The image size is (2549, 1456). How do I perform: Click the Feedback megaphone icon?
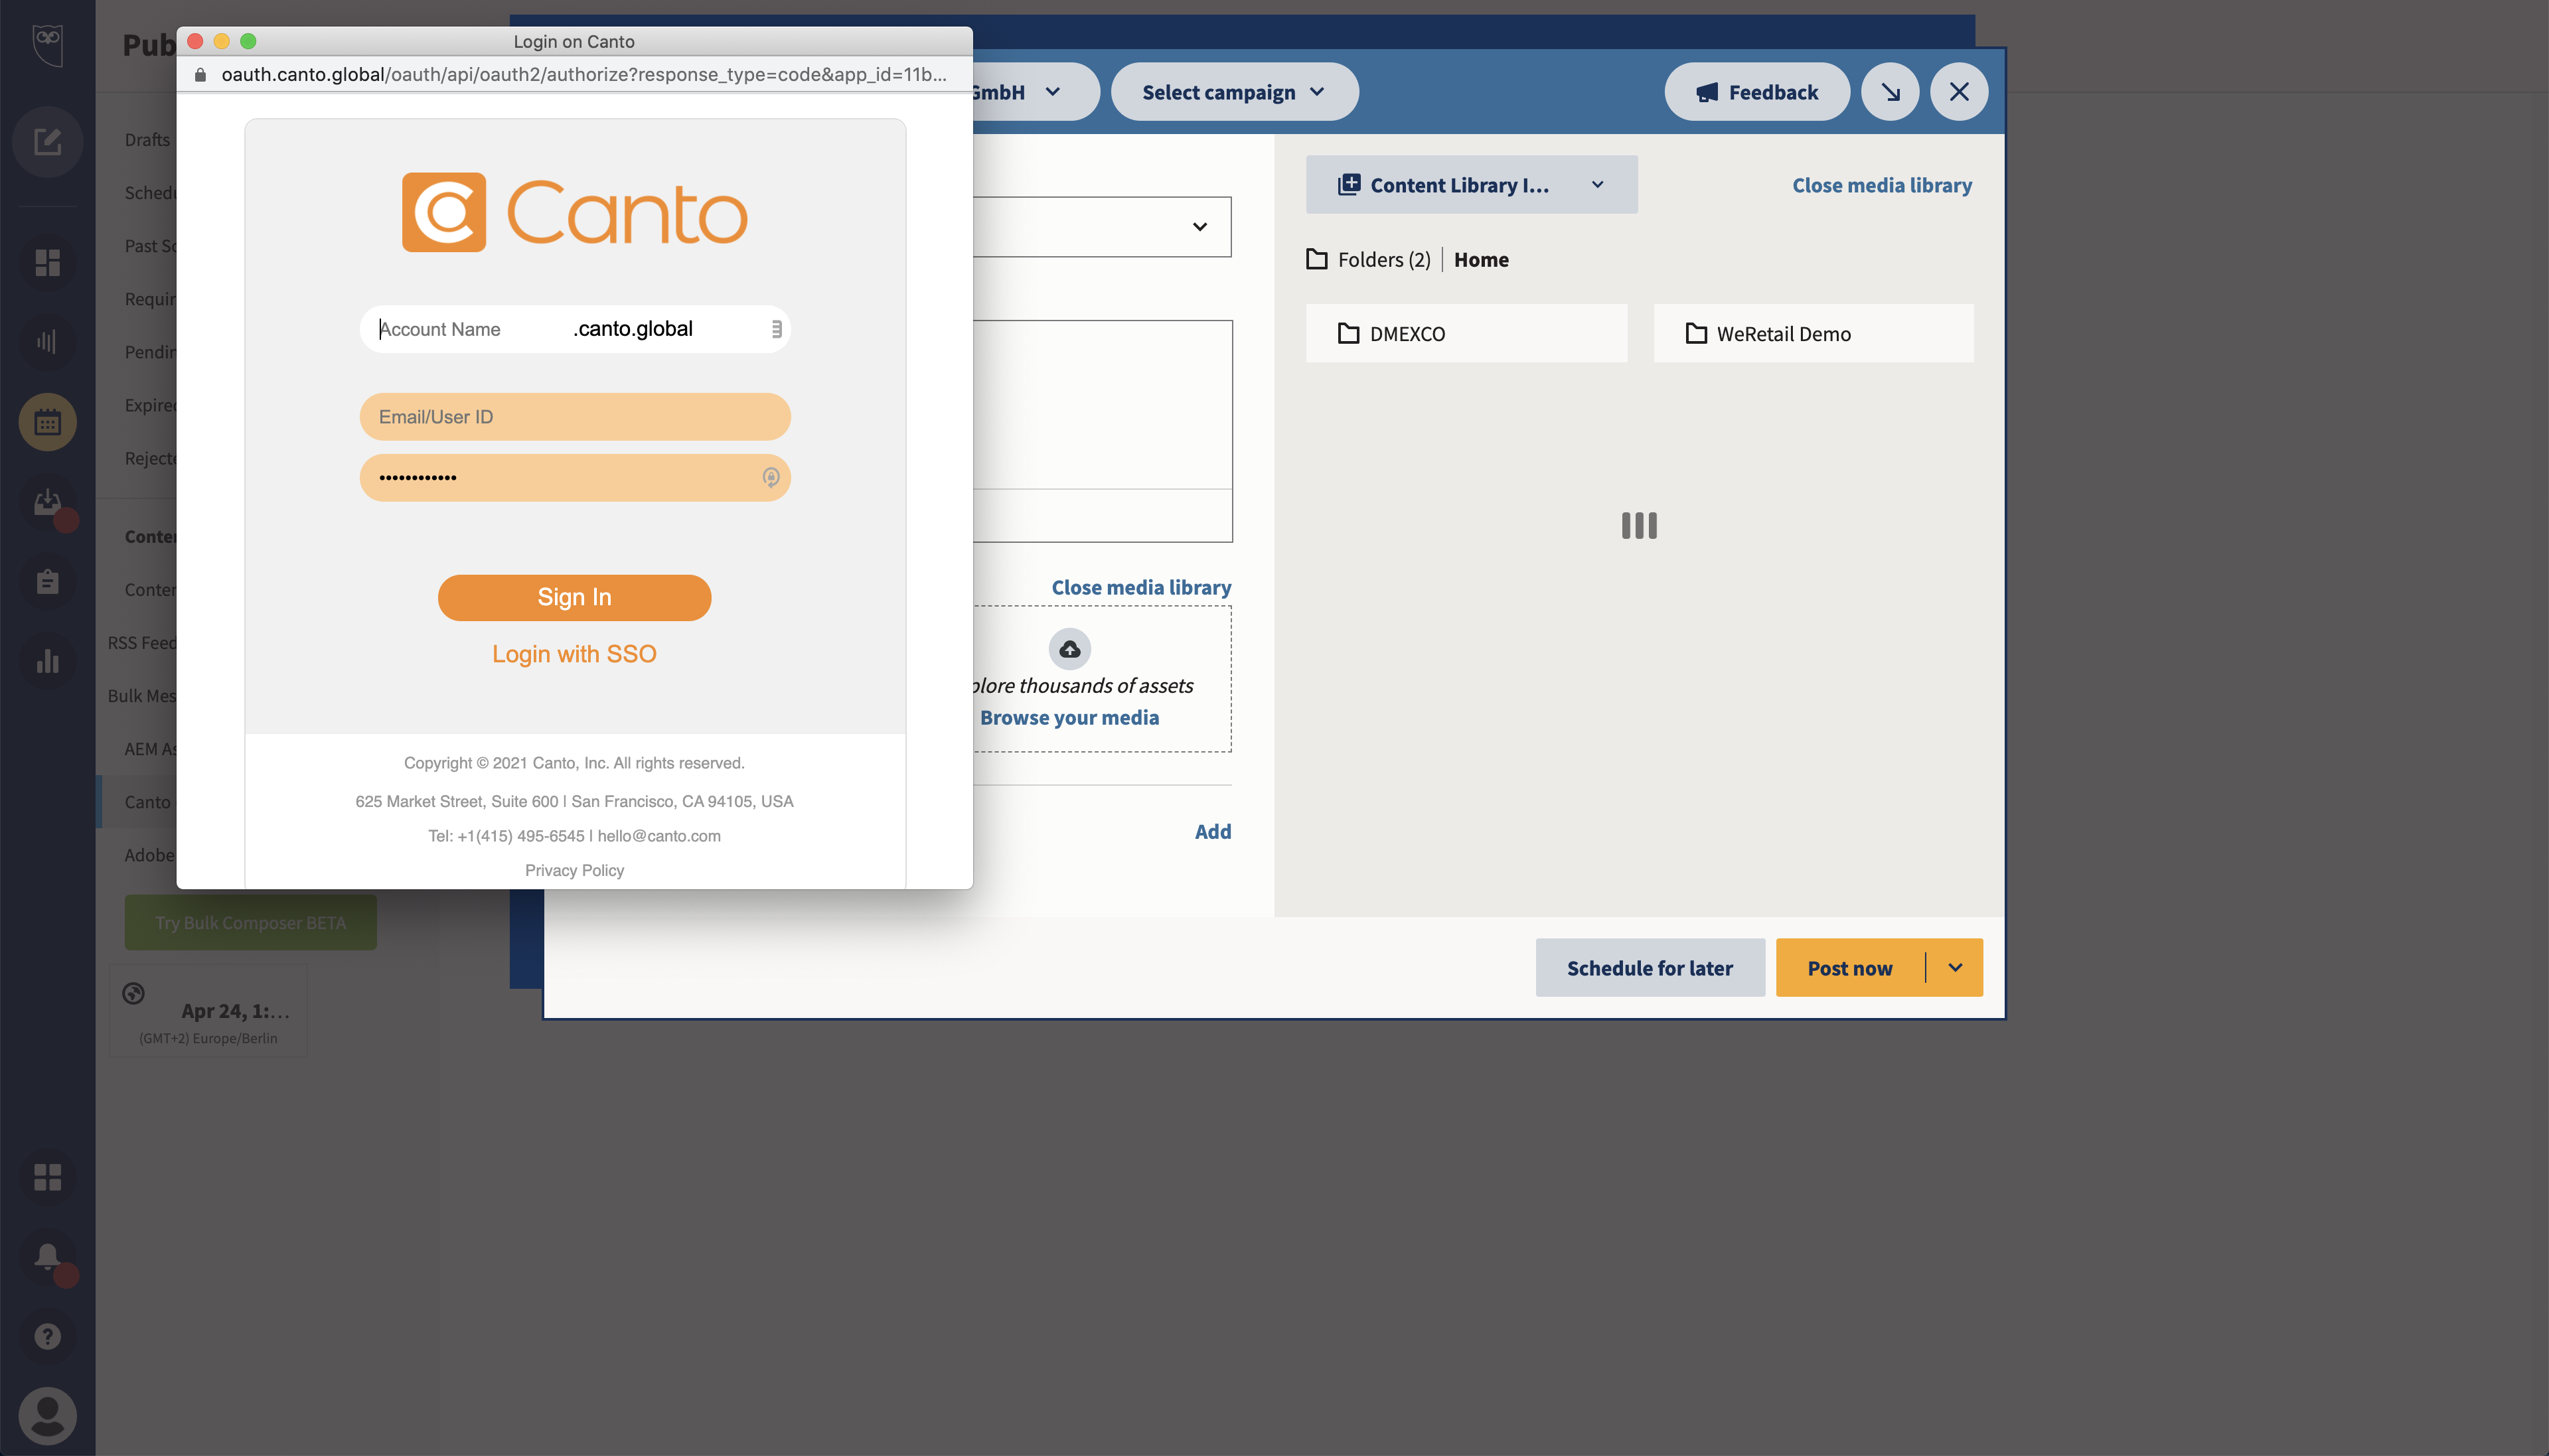1707,91
